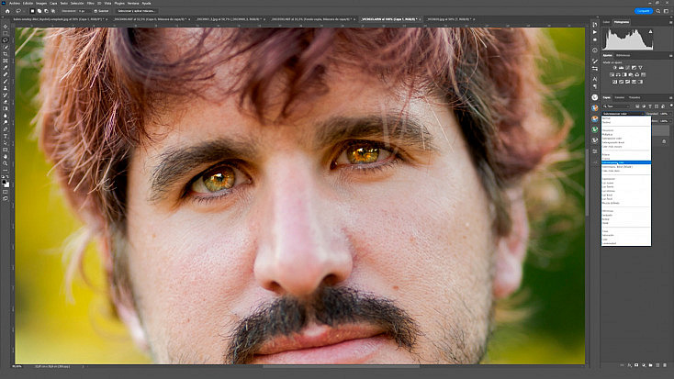
Task: Add a Levels adjustment layer
Action: click(x=621, y=68)
